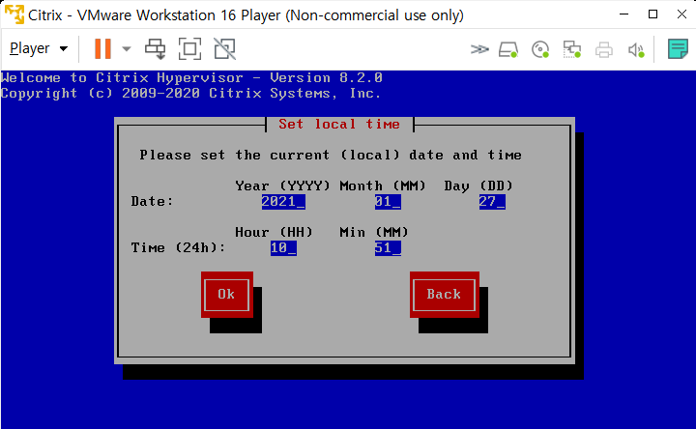Click the 'Set local time' dialog title
The width and height of the screenshot is (696, 429).
tap(339, 125)
